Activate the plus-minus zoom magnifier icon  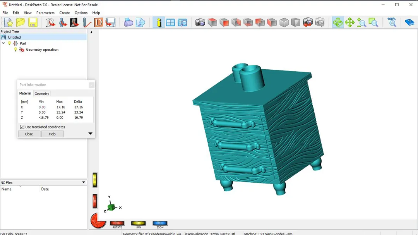click(x=361, y=22)
